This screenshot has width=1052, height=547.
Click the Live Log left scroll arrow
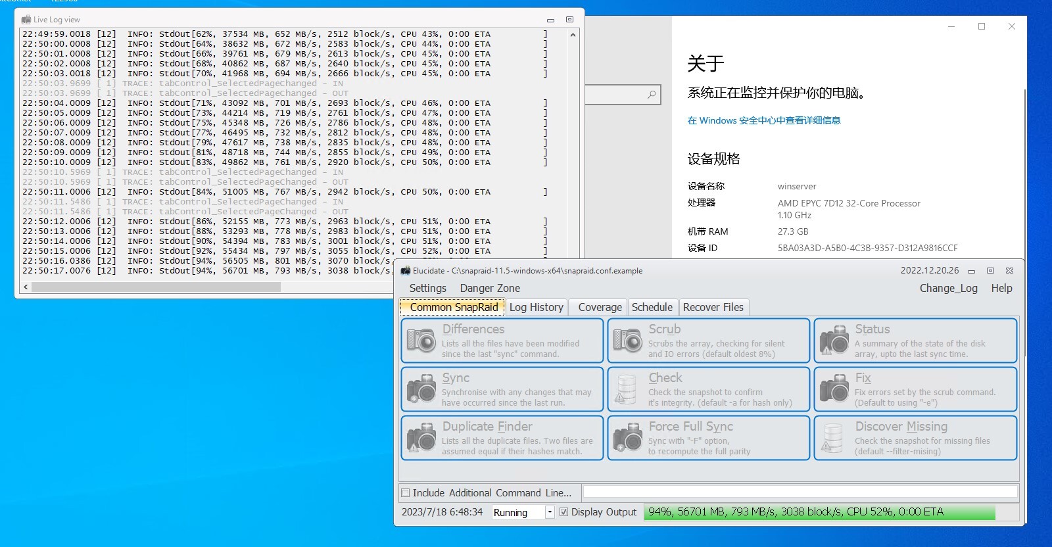coord(26,287)
